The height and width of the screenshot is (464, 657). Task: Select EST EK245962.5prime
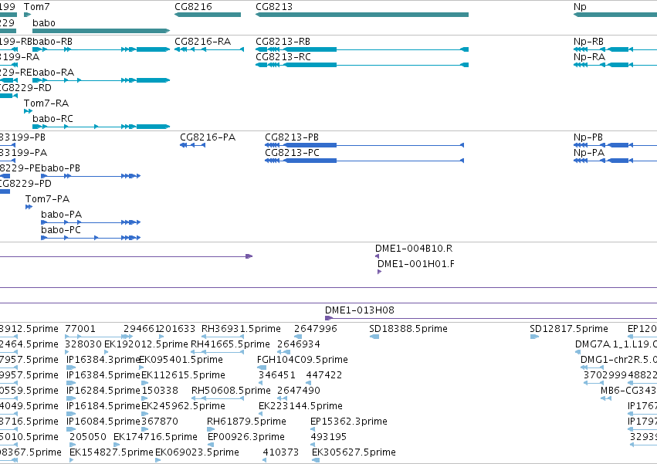(145, 414)
